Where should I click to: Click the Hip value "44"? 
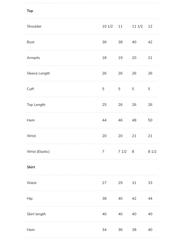coord(150,199)
